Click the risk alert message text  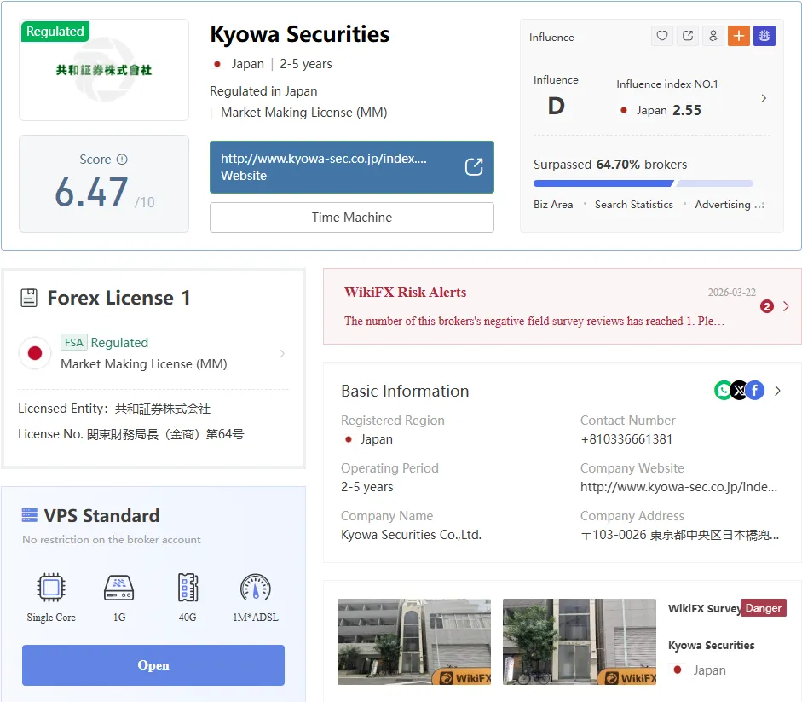pos(534,321)
